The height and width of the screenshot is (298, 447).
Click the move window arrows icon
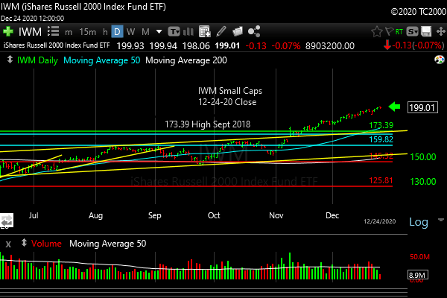point(441,31)
